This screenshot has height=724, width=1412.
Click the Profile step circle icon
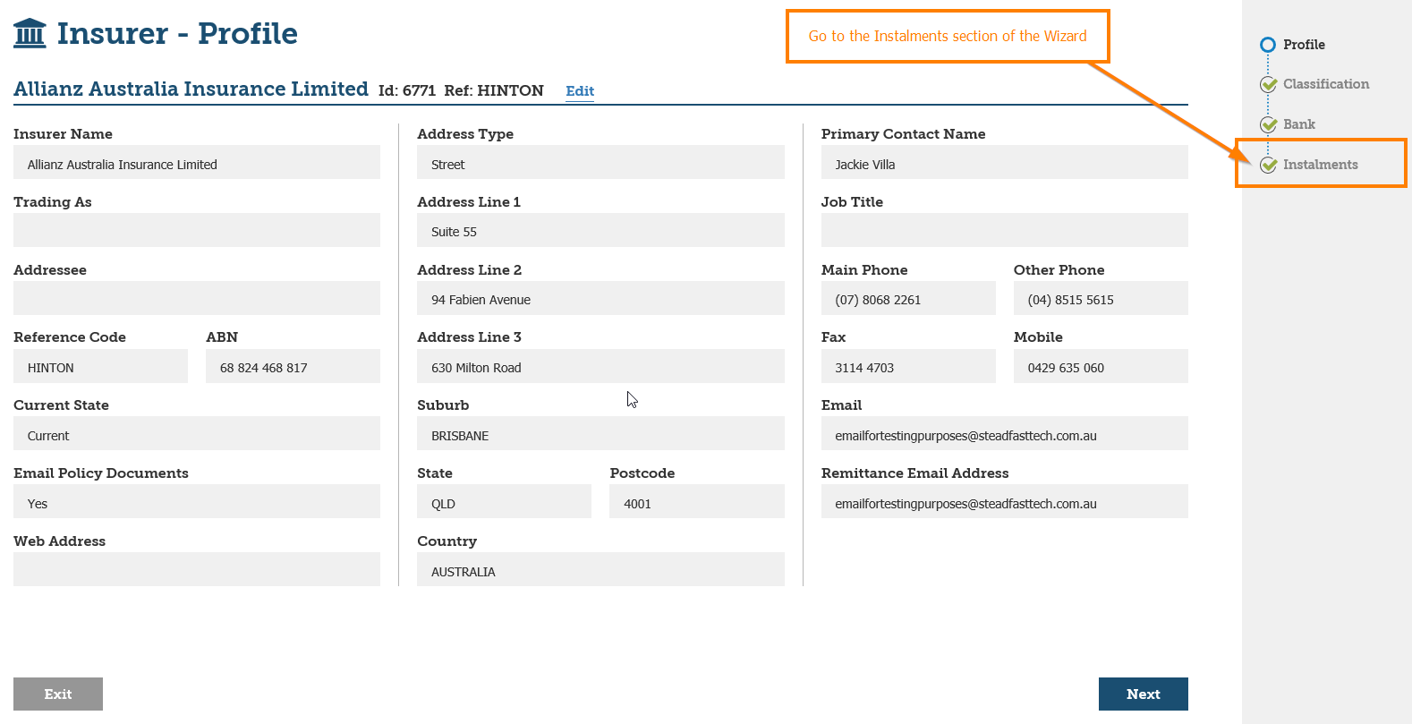(1268, 45)
